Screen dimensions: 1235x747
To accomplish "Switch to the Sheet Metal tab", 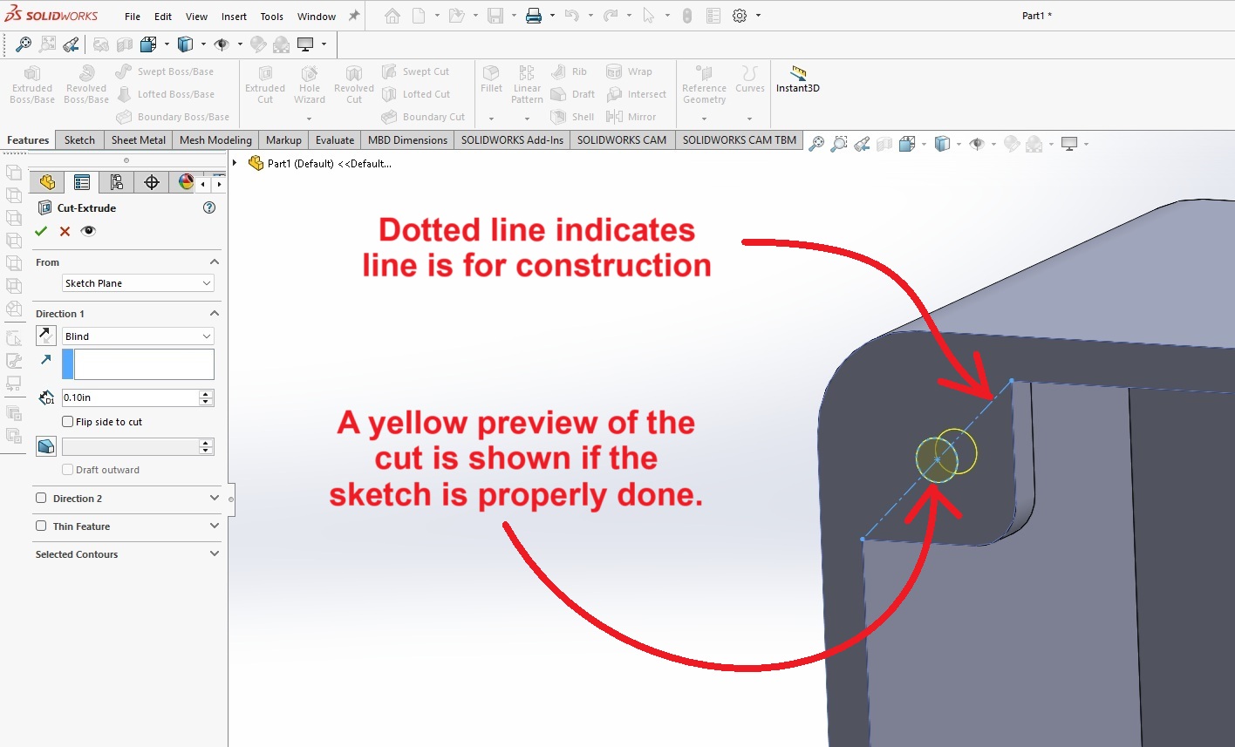I will pos(138,140).
